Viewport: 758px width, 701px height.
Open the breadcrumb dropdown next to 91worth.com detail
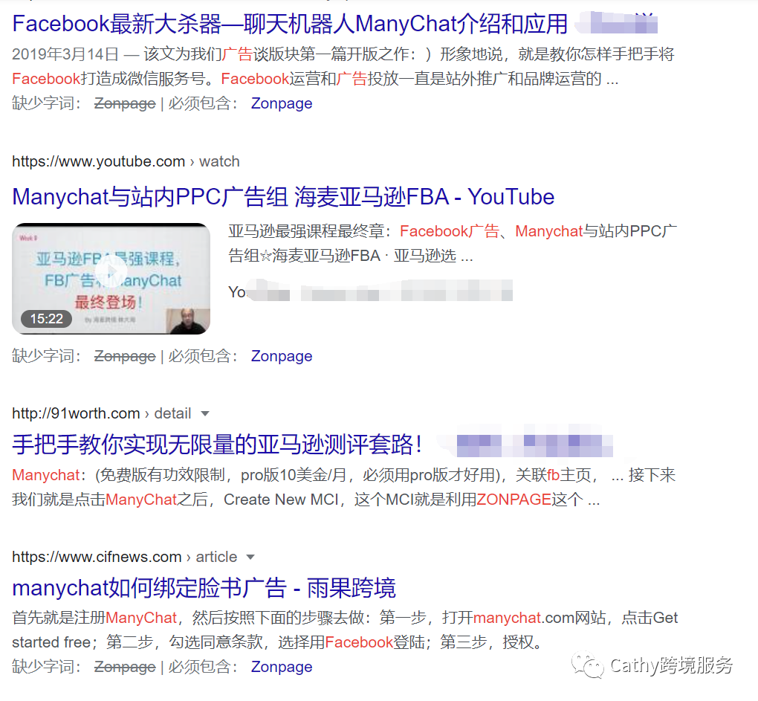point(206,413)
